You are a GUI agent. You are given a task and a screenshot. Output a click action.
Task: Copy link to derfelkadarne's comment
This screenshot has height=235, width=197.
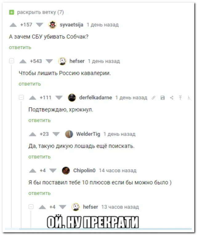(x=154, y=98)
